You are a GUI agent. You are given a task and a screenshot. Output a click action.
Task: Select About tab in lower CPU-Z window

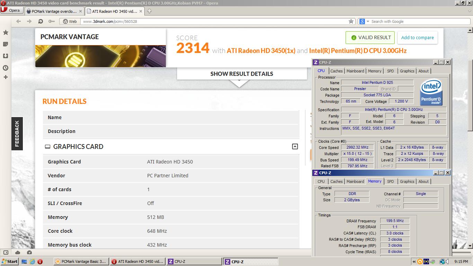click(x=423, y=181)
